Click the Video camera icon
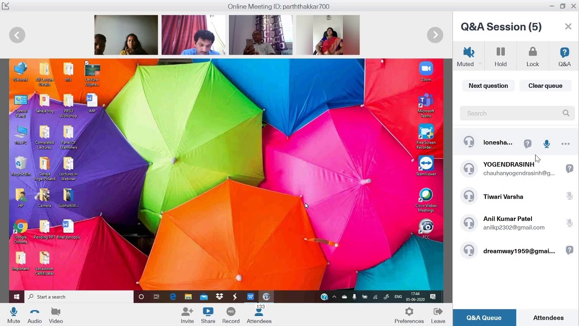 point(56,312)
